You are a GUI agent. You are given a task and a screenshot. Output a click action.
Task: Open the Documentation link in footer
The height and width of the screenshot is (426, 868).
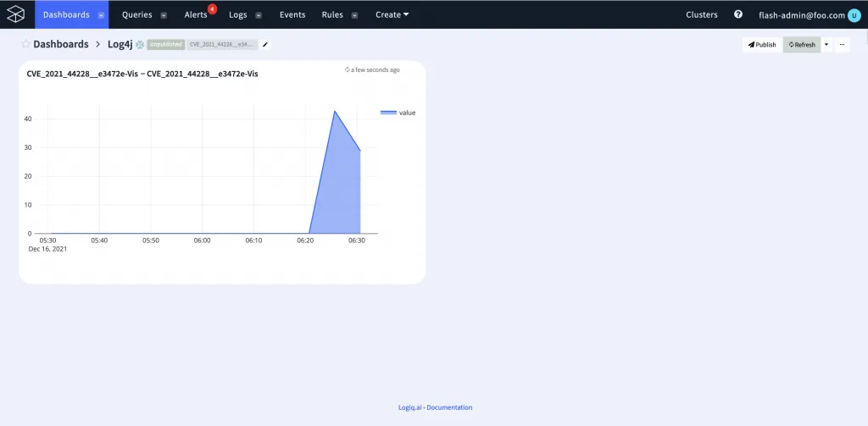[x=449, y=407]
